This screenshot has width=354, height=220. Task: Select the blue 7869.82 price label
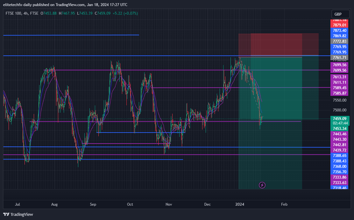point(339,36)
